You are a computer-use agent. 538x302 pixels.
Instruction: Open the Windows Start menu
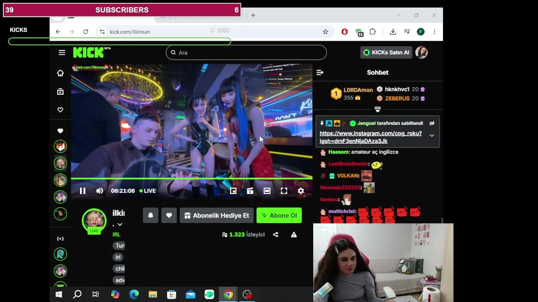59,294
